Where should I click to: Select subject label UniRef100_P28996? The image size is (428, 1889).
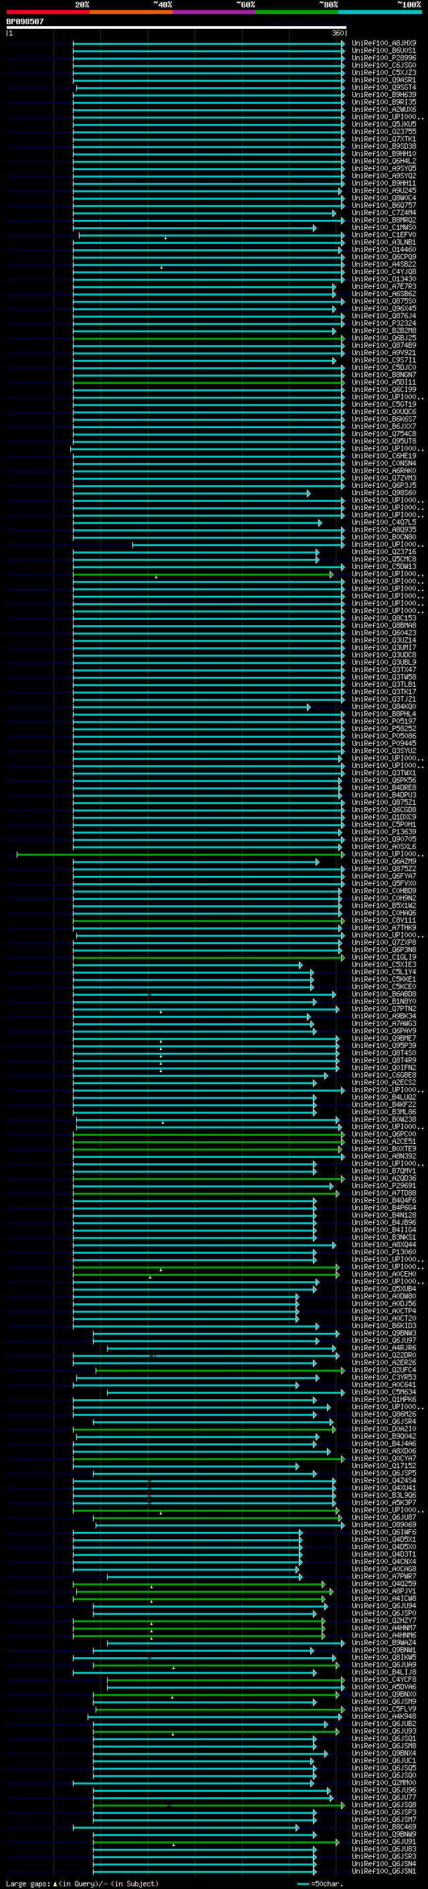[x=383, y=58]
